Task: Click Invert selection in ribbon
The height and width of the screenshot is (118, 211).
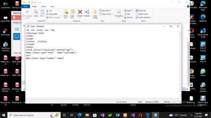Action: point(143,17)
